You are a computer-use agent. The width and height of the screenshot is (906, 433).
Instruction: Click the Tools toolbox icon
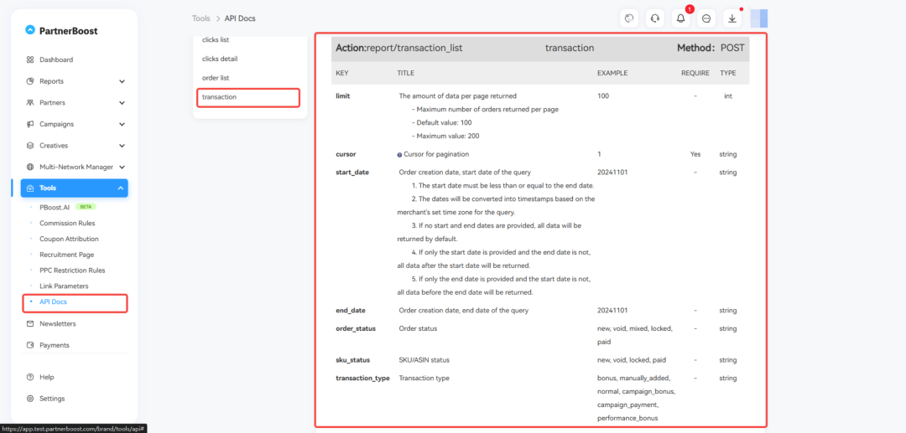tap(30, 188)
